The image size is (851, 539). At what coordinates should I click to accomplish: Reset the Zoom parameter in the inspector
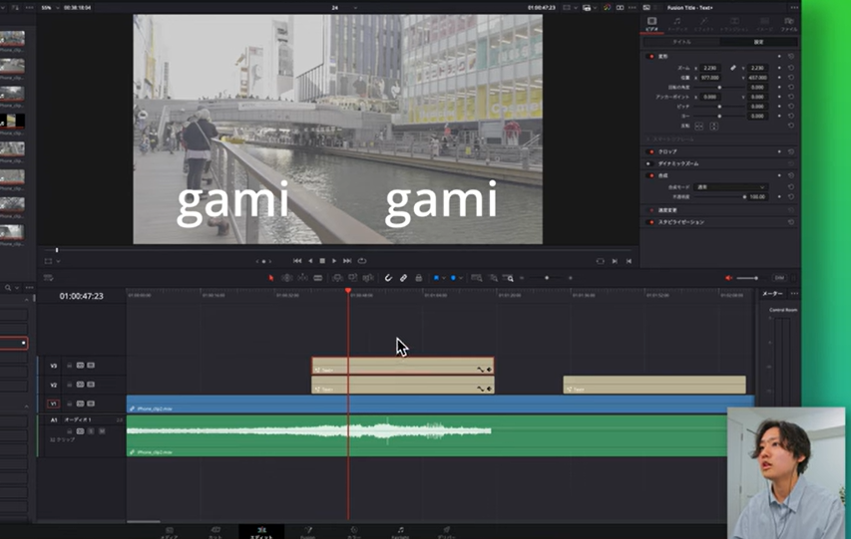pyautogui.click(x=791, y=68)
